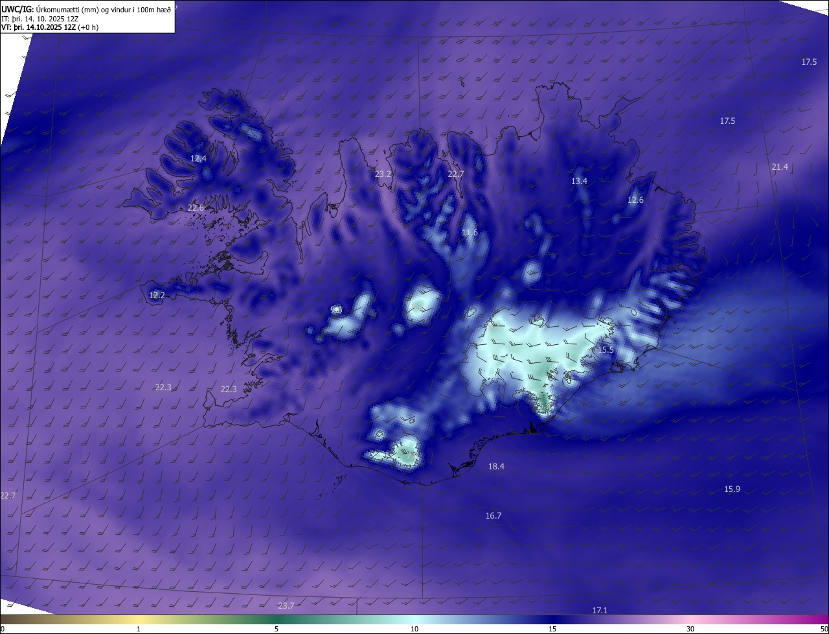Select the 12.6 value label
This screenshot has width=829, height=634.
[635, 200]
